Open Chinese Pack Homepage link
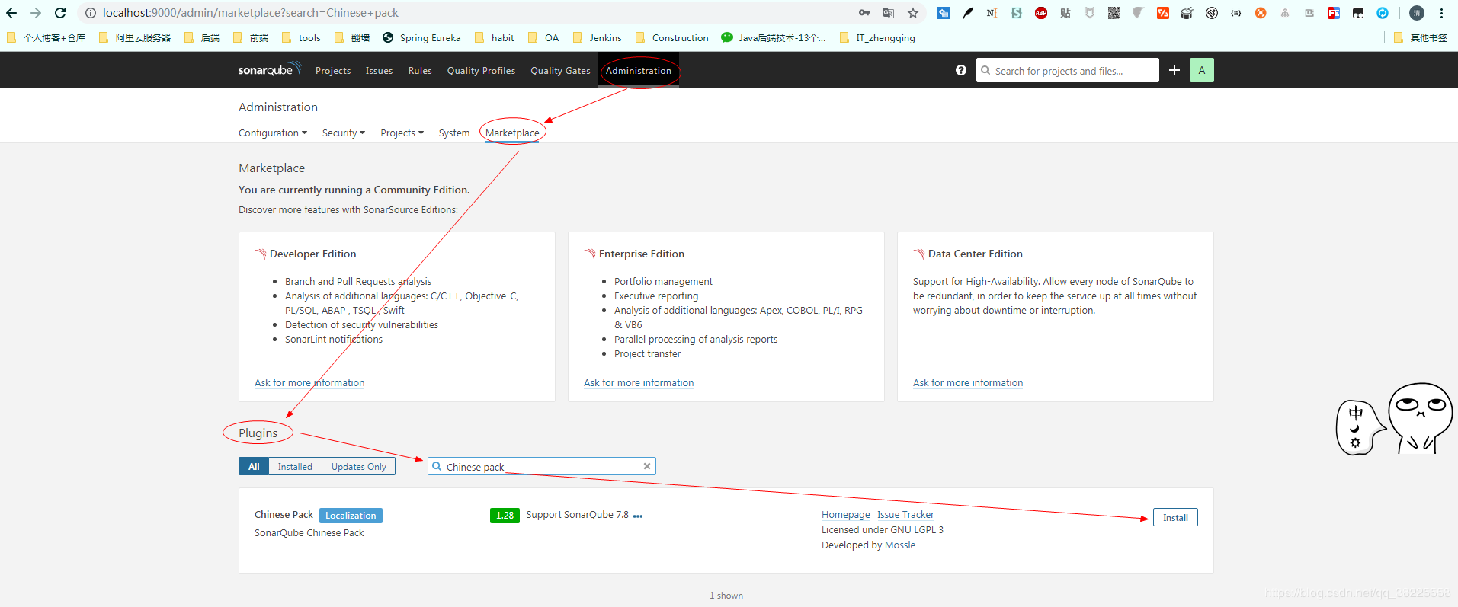The height and width of the screenshot is (607, 1458). click(x=845, y=515)
